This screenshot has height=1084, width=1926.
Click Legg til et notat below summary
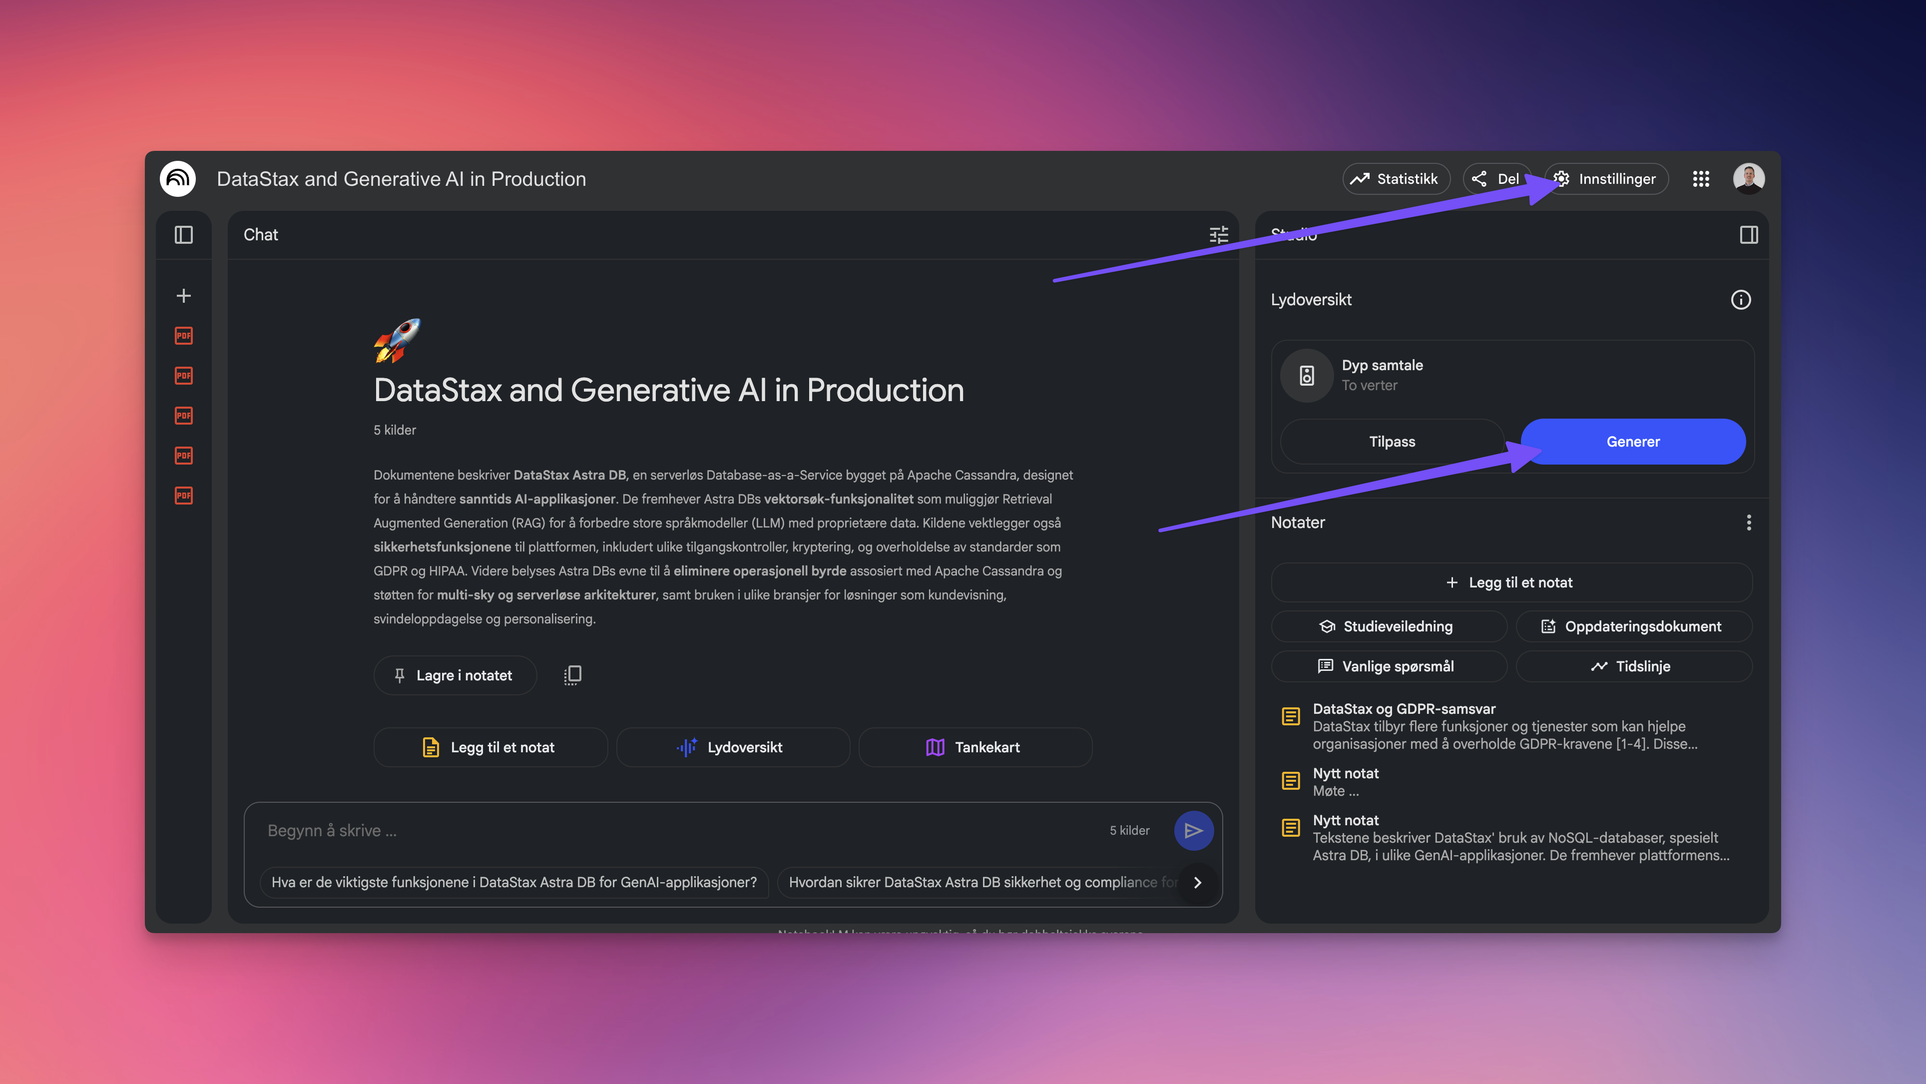click(x=490, y=747)
